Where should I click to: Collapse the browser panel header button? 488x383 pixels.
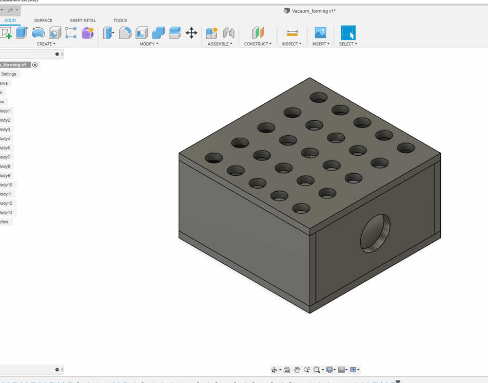(x=57, y=54)
